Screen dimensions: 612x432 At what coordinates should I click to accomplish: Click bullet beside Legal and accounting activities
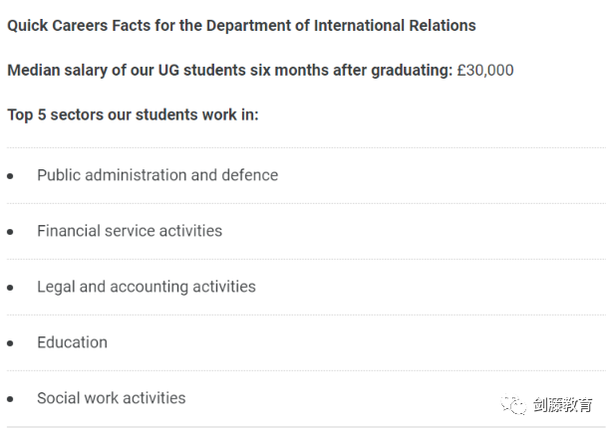click(x=10, y=288)
